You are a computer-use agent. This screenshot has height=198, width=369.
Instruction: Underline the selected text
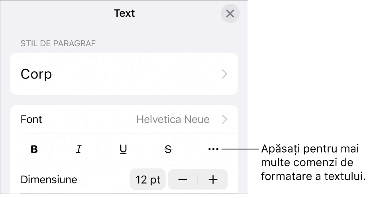pyautogui.click(x=124, y=149)
